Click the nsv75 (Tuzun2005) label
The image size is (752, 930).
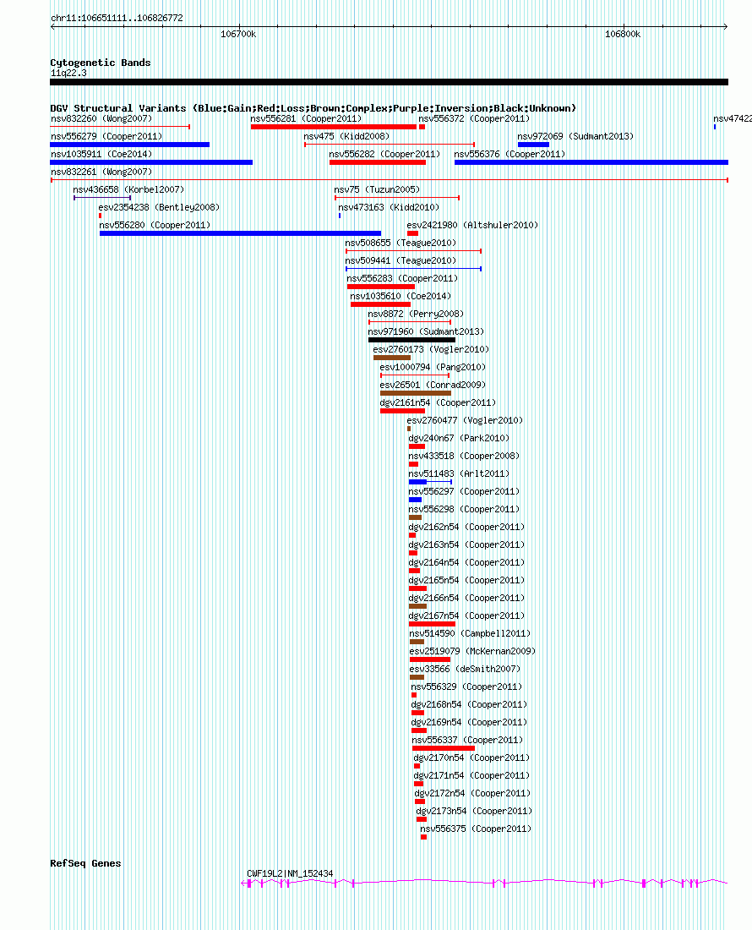[377, 189]
